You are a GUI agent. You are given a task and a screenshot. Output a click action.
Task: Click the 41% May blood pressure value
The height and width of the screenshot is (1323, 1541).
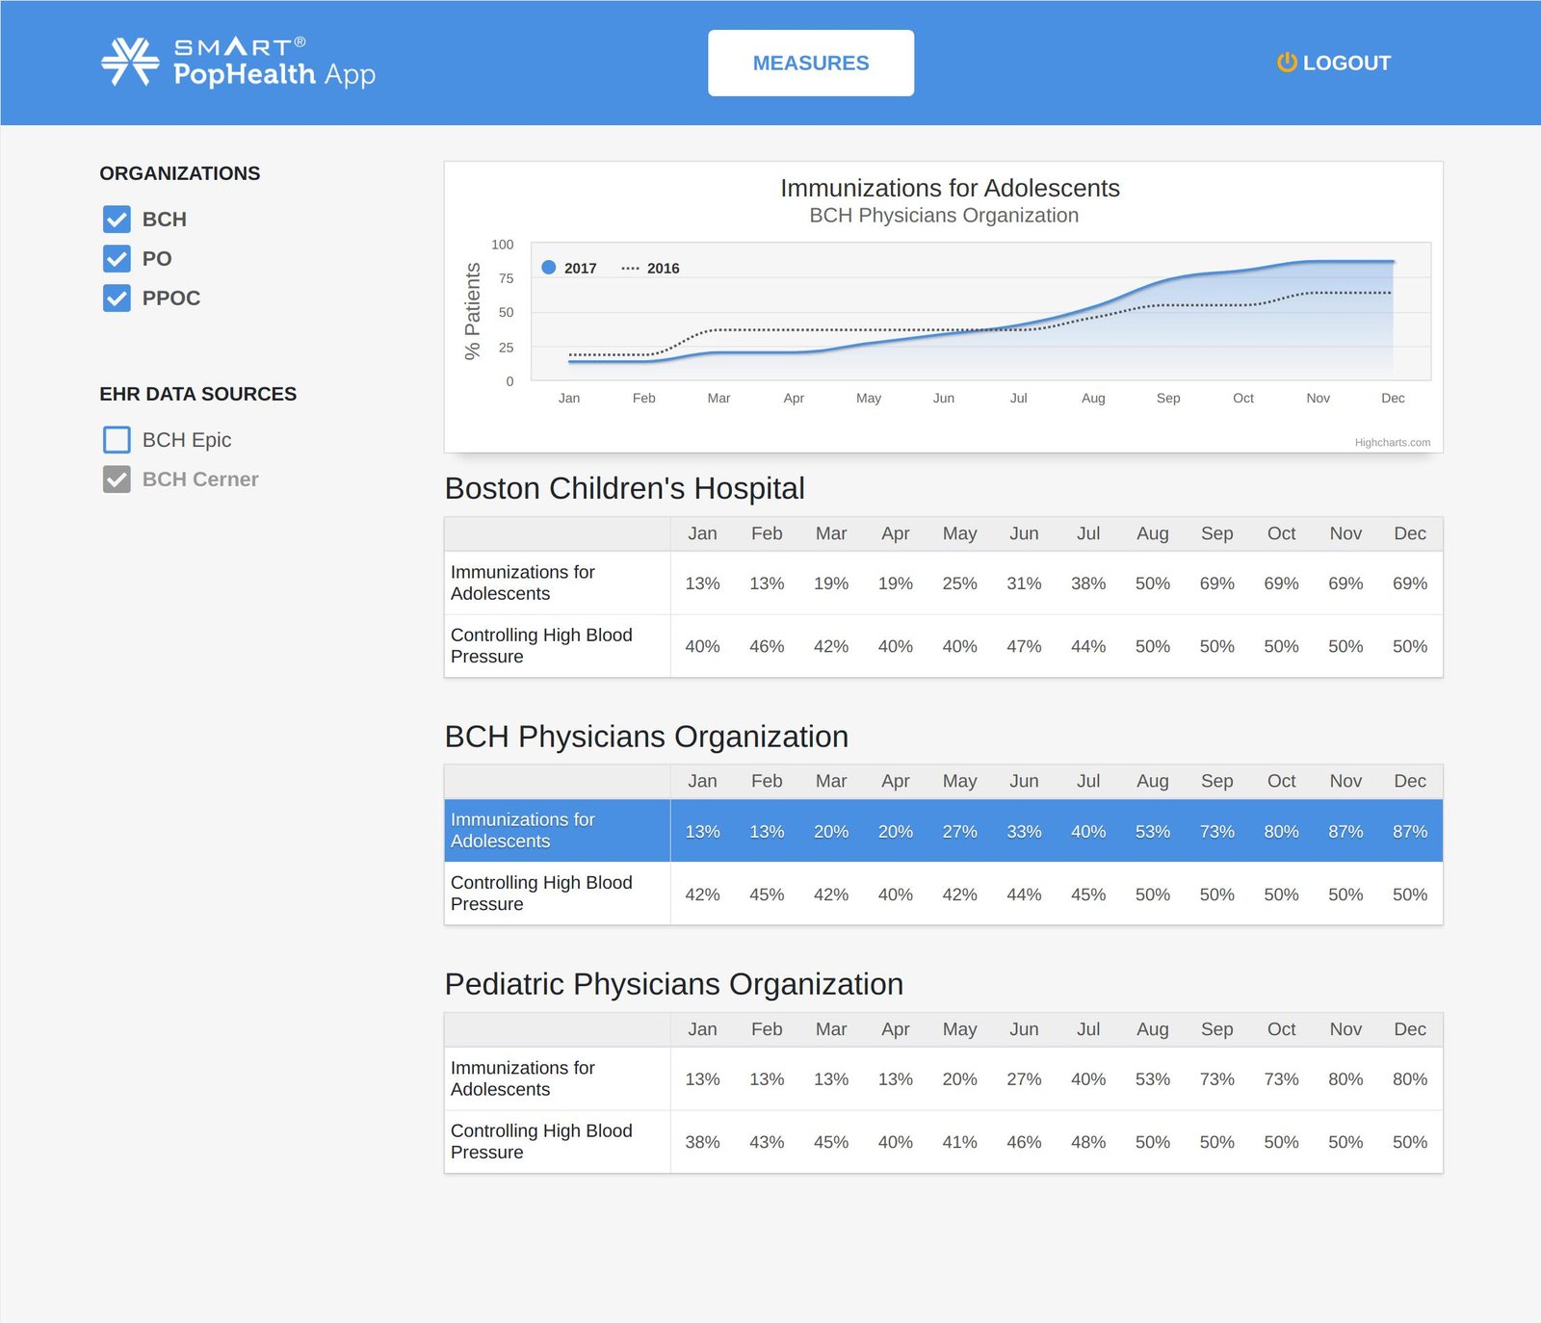(959, 1142)
